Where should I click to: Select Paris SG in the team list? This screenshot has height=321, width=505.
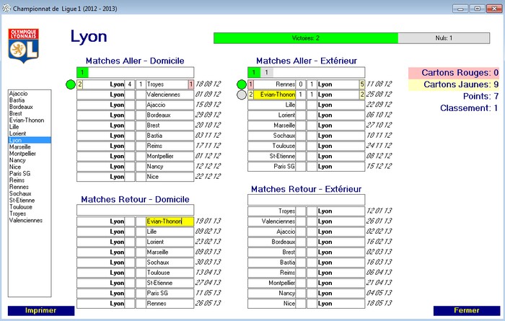[x=19, y=173]
